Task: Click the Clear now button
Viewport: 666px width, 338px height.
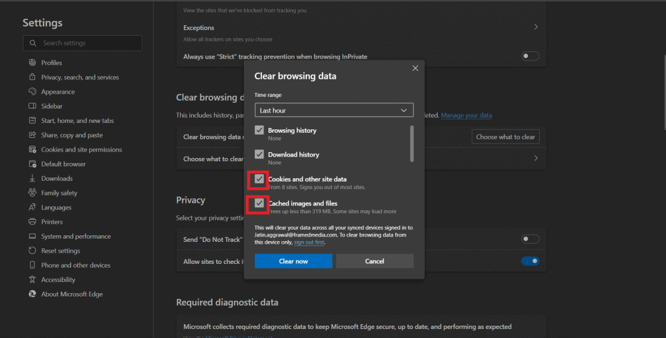Action: click(293, 261)
